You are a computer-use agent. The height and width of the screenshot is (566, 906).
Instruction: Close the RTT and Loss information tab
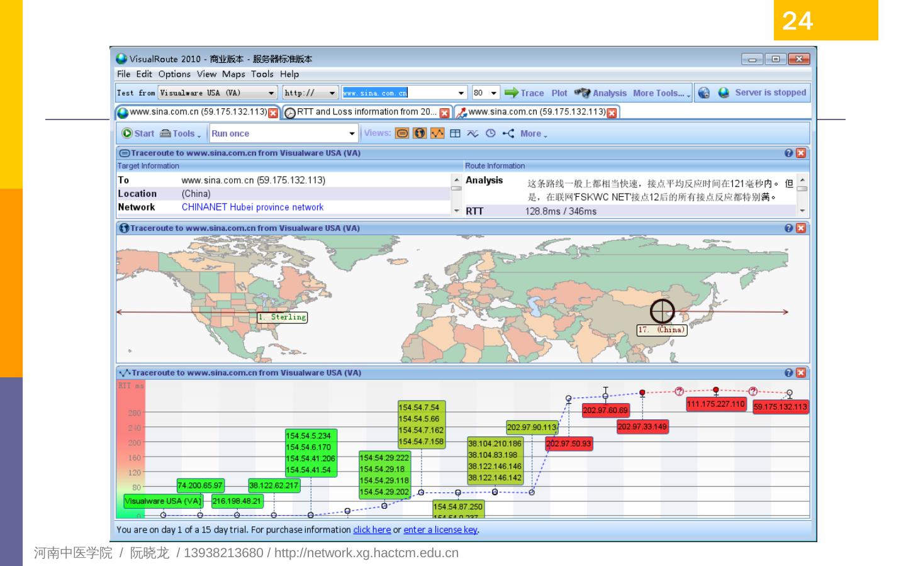coord(444,113)
